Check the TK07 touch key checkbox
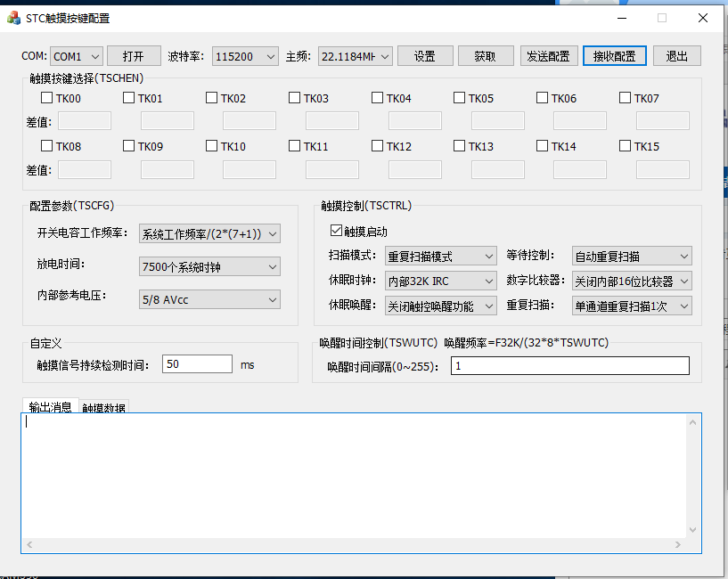Screen dimensions: 728x579 pyautogui.click(x=625, y=99)
